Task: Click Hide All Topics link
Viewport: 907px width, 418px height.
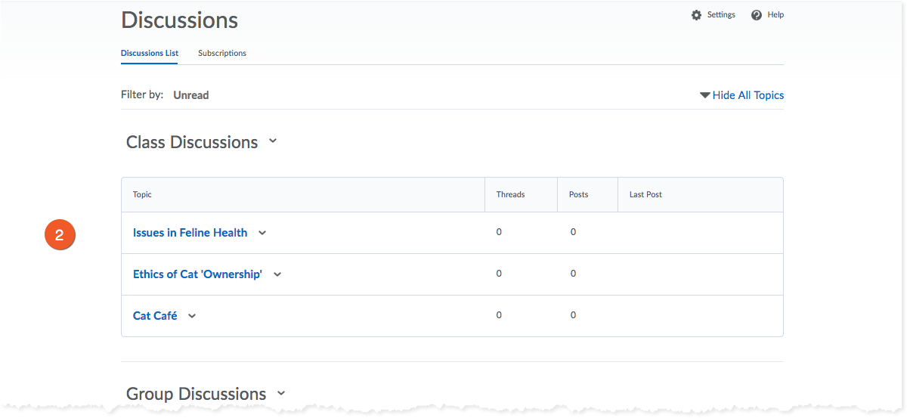Action: (748, 95)
